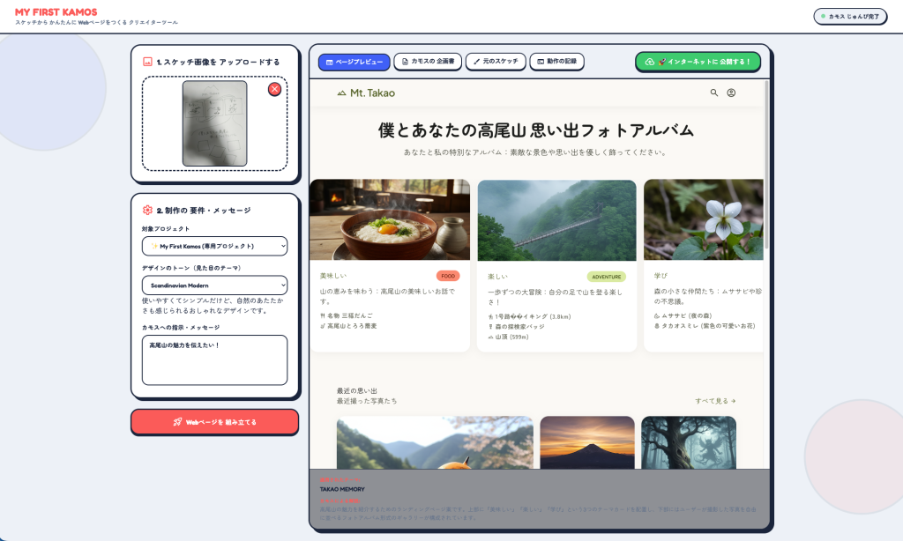Select the 元のスケッチ tab
Screen dimensions: 903x541
click(496, 61)
